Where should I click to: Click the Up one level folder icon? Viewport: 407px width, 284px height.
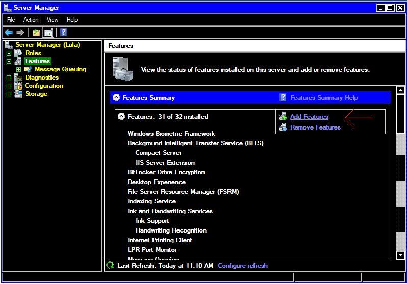point(36,33)
